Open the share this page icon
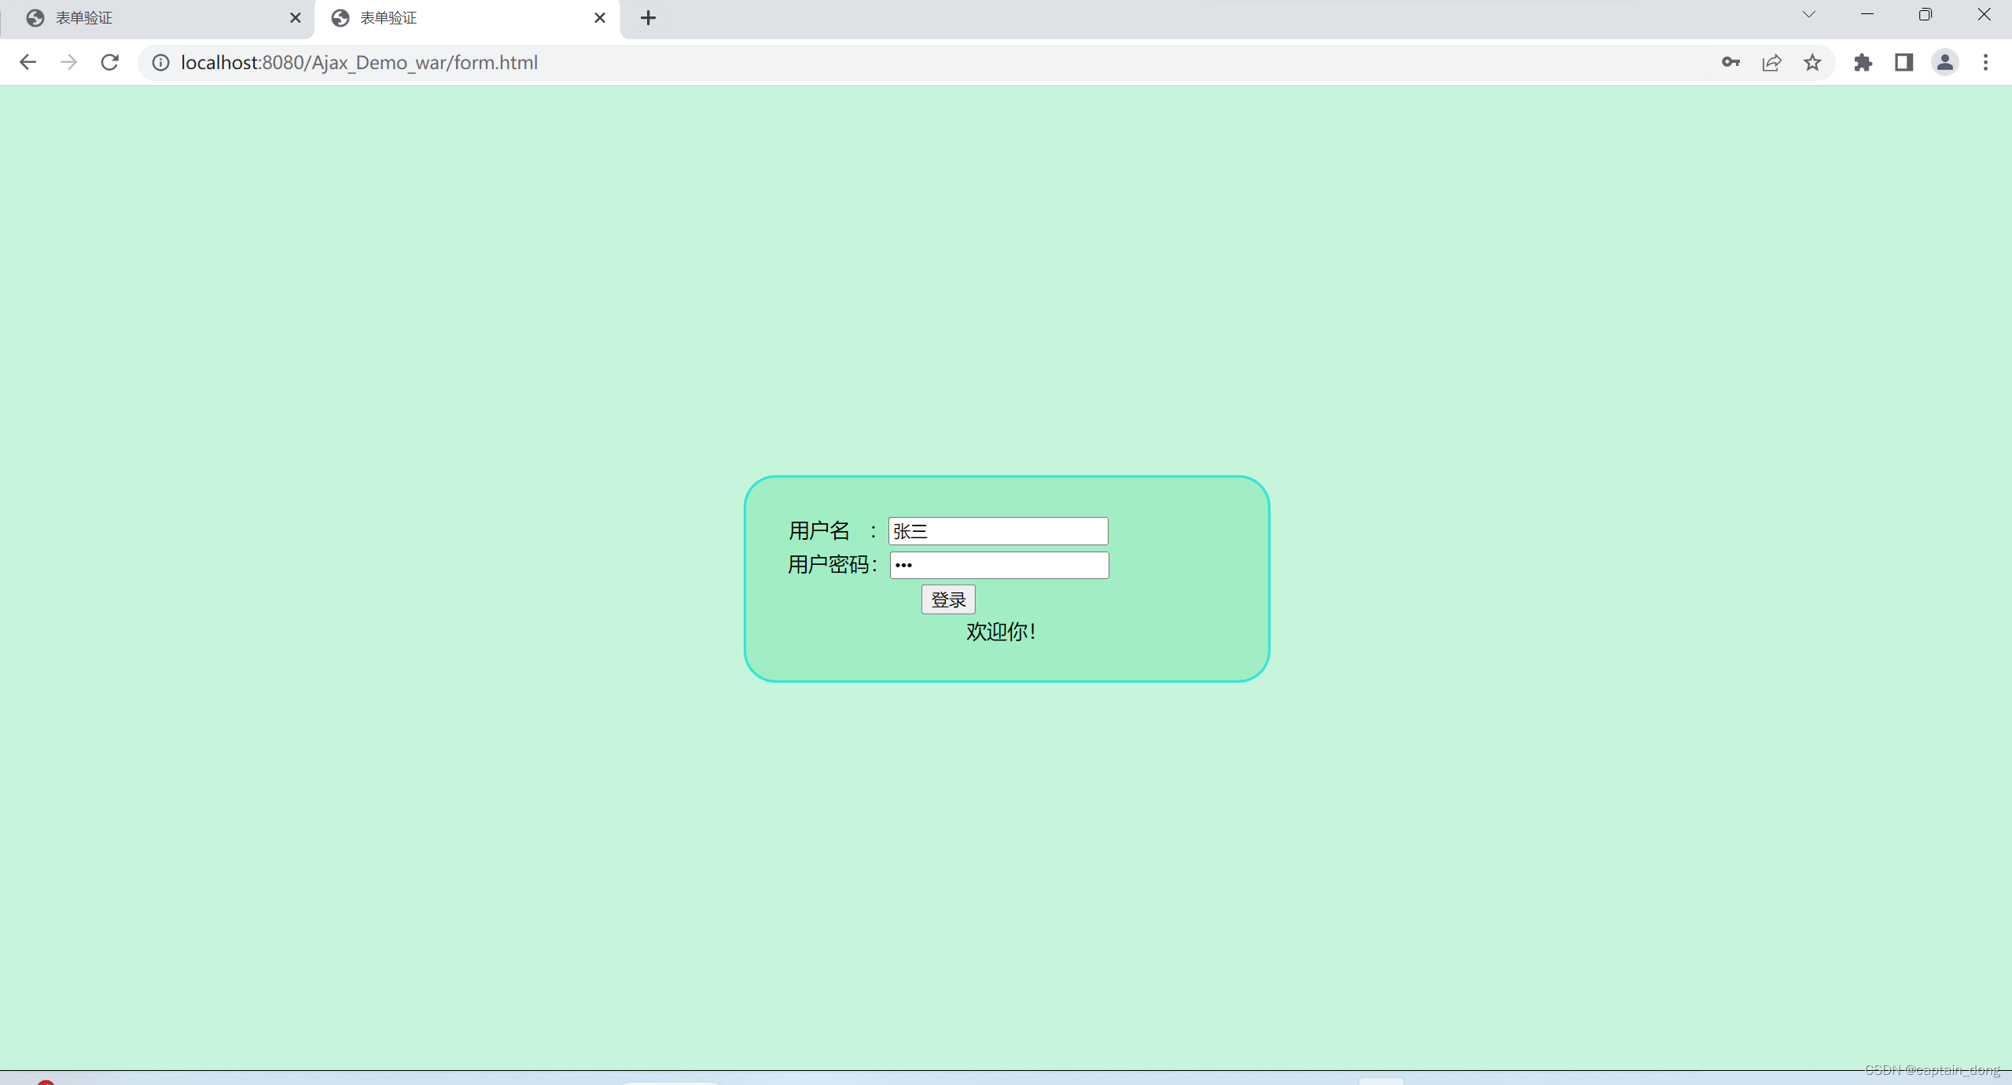The image size is (2012, 1085). 1771,63
